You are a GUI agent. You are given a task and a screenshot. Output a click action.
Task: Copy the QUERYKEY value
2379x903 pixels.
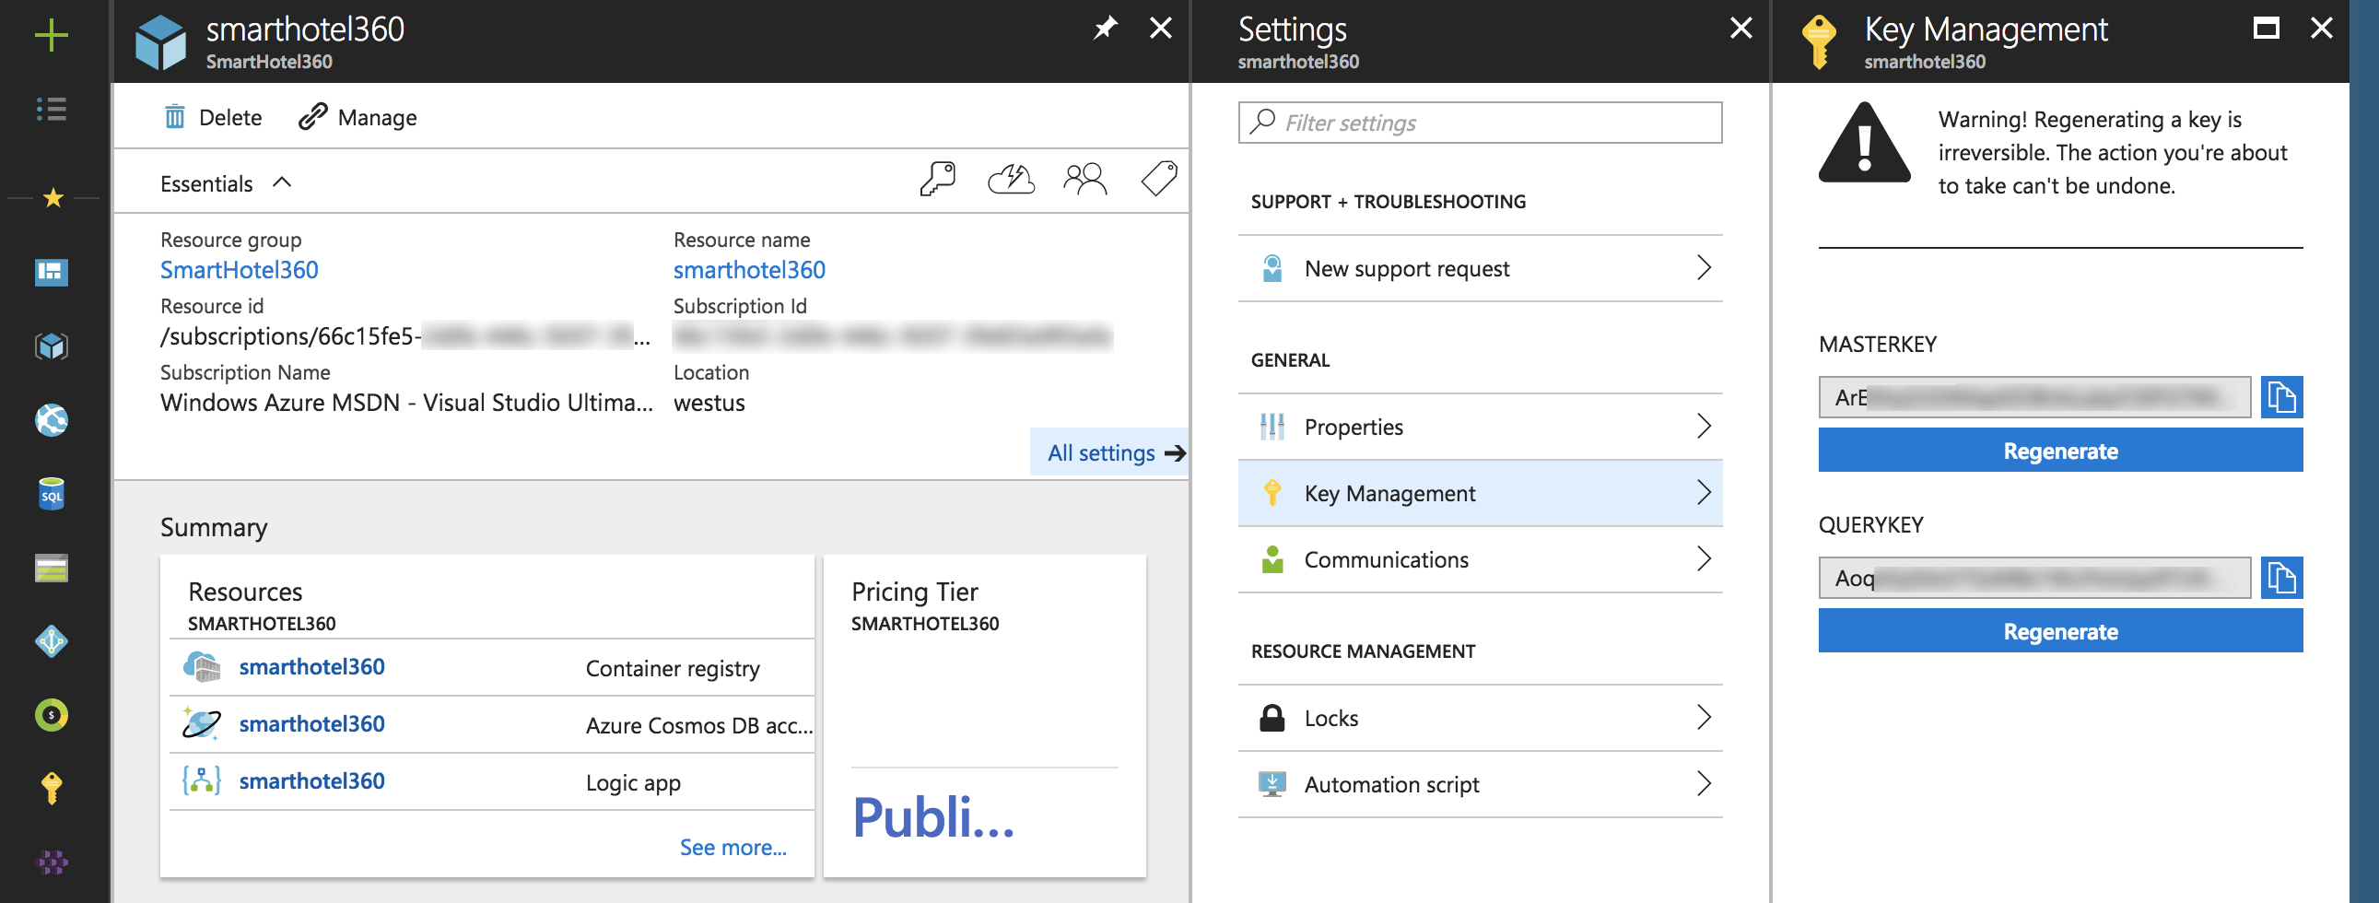2281,578
